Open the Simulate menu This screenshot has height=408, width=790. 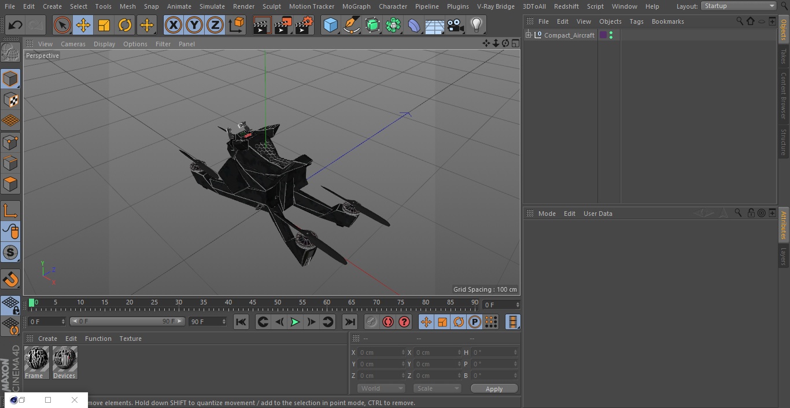click(x=212, y=6)
